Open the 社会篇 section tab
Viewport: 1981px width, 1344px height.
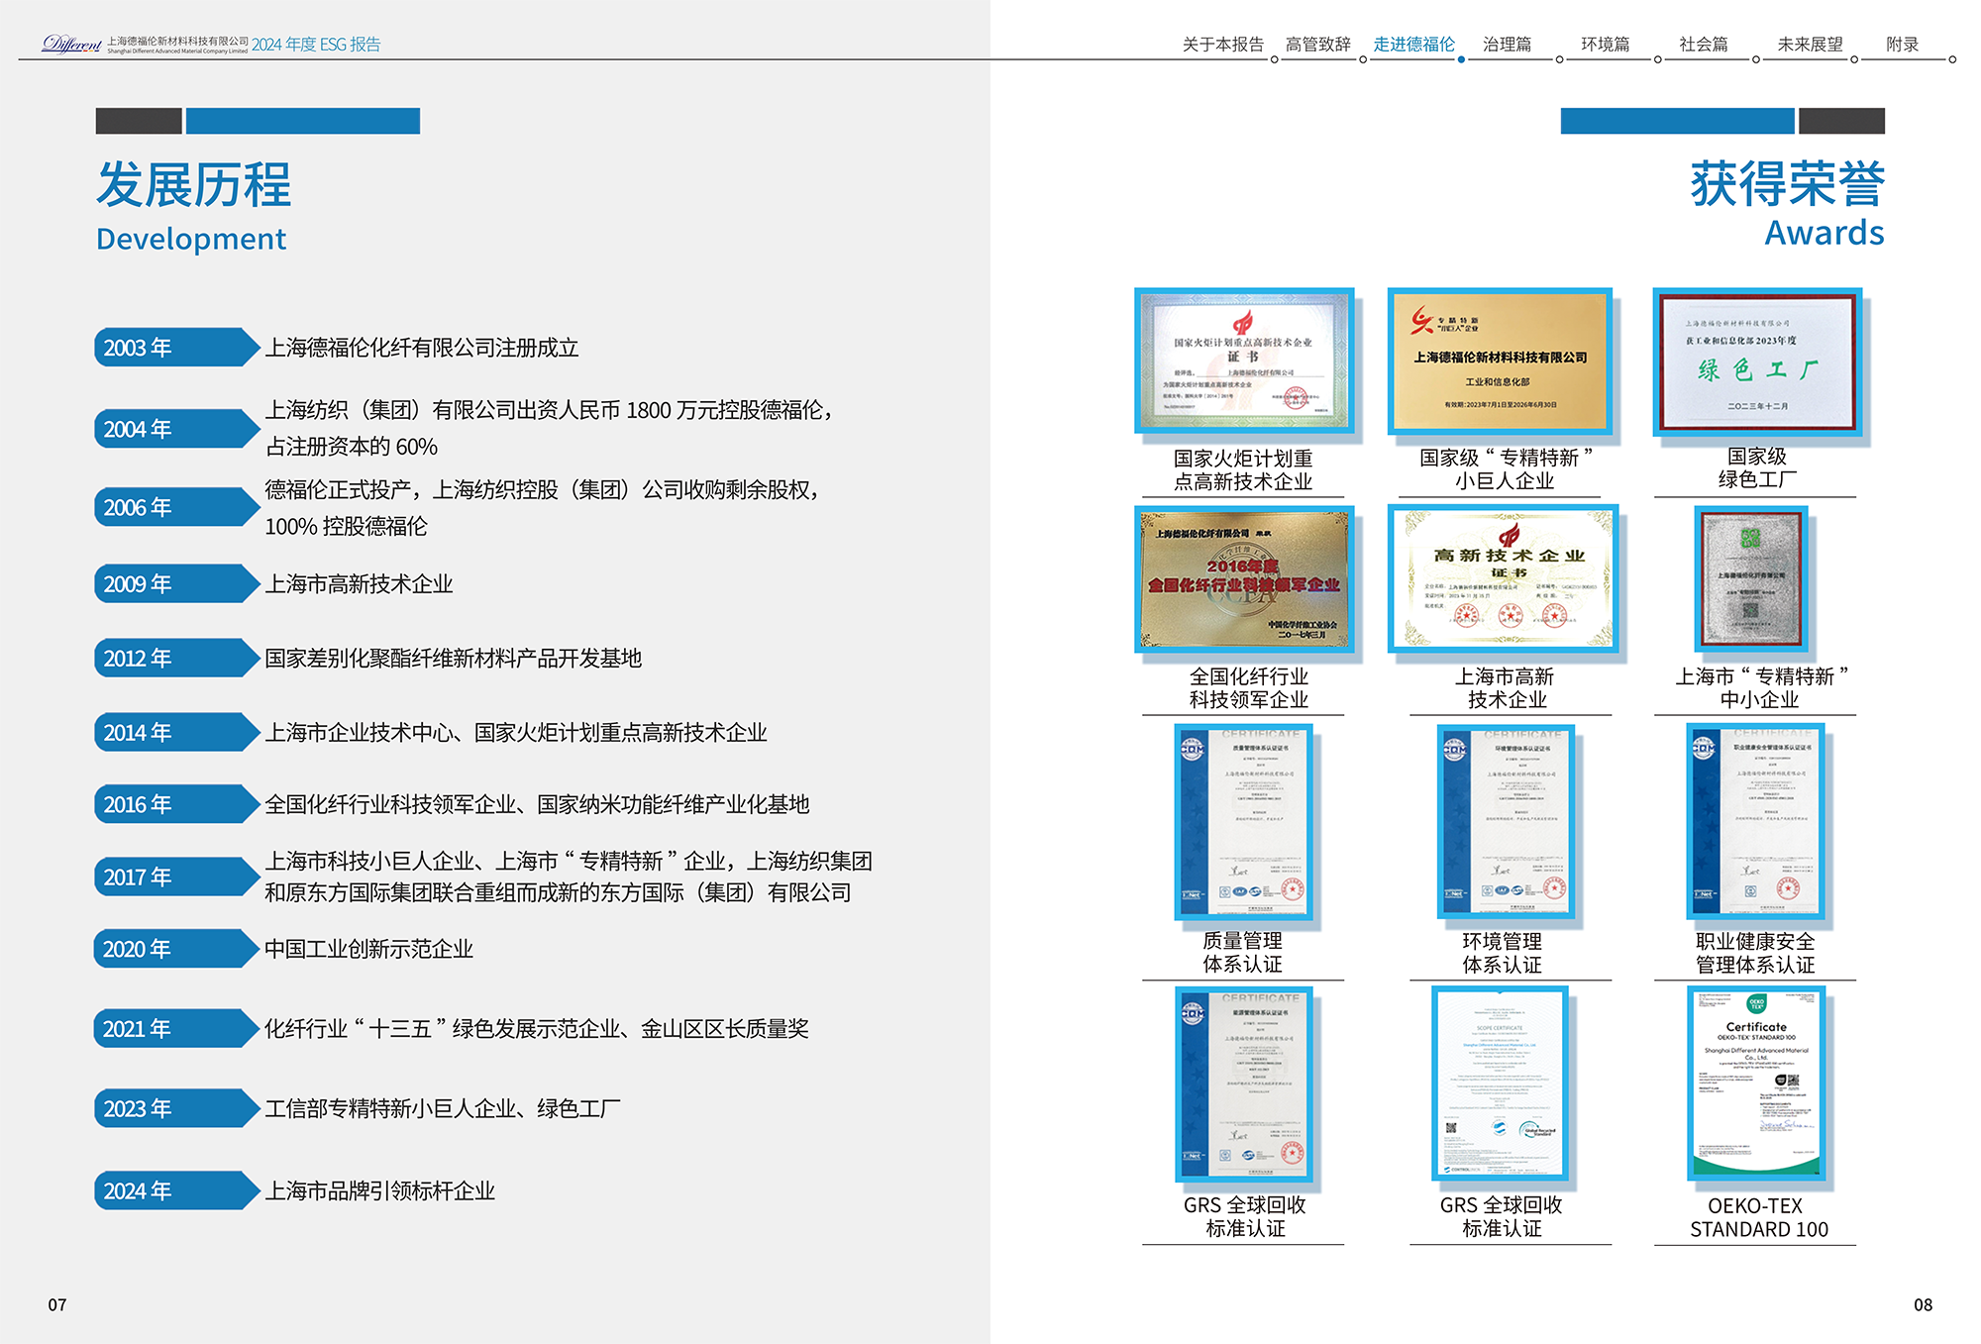(1703, 45)
